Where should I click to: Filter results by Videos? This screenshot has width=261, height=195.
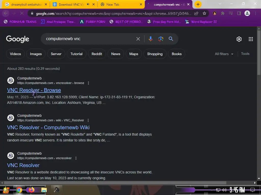[15, 54]
